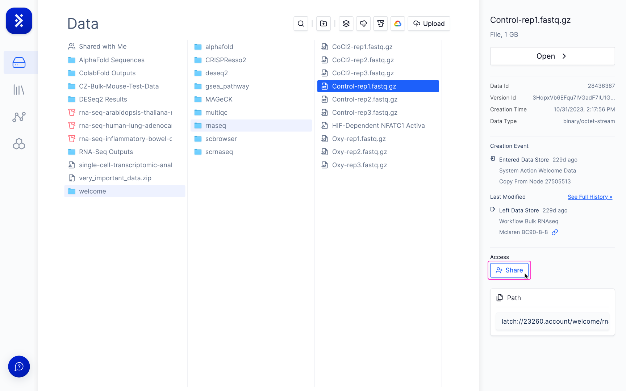The image size is (626, 391).
Task: Open the deseq2 folder
Action: pos(251,73)
